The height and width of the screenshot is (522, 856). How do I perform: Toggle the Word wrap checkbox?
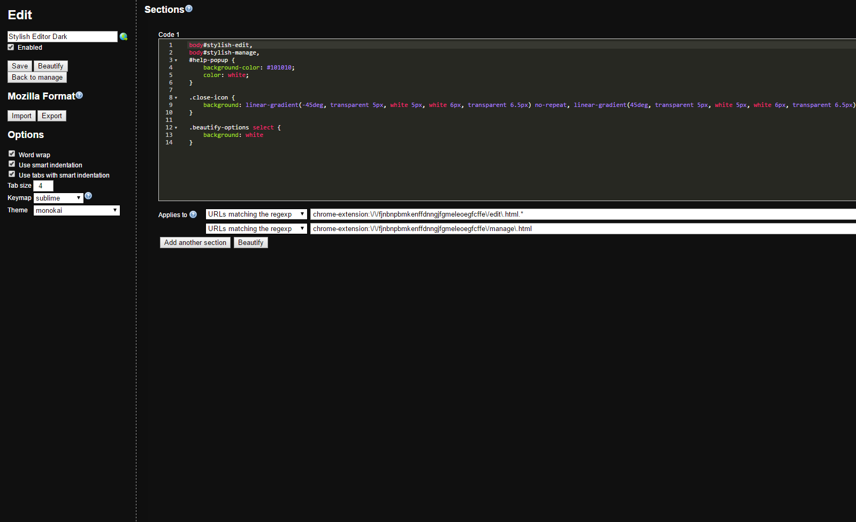point(12,153)
